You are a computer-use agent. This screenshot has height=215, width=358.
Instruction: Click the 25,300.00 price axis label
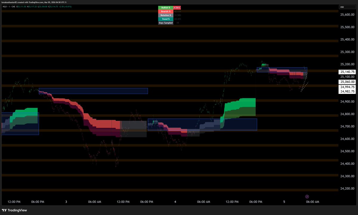[x=347, y=52]
